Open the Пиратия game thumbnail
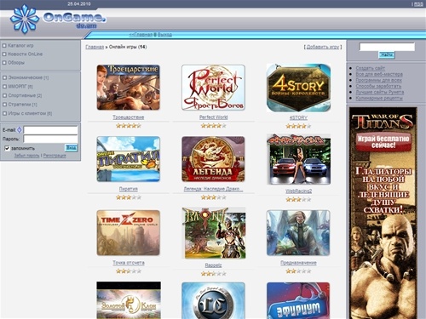Image resolution: width=426 pixels, height=319 pixels. point(129,159)
